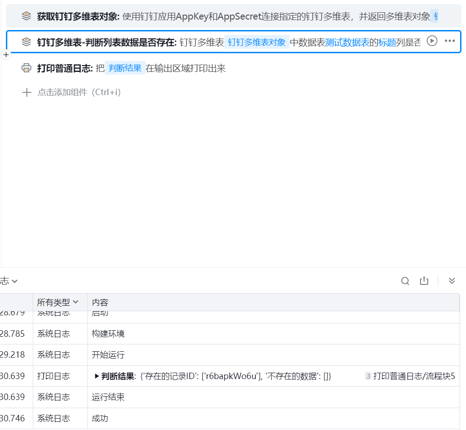Click the layers icon of 判断列表数据是否存在 step
Image resolution: width=466 pixels, height=430 pixels.
26,42
